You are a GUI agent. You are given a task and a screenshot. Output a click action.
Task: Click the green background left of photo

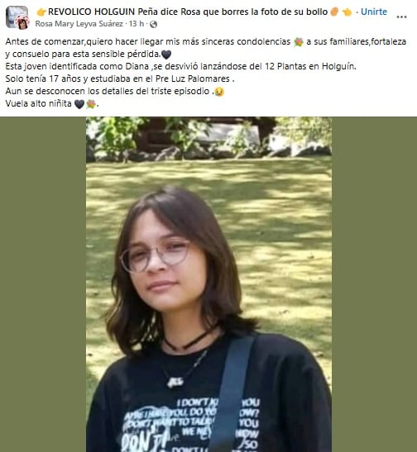[x=43, y=284]
